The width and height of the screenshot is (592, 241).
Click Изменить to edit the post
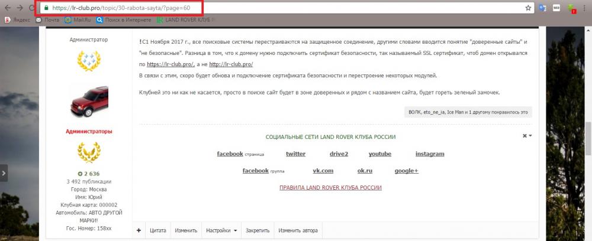[186, 230]
